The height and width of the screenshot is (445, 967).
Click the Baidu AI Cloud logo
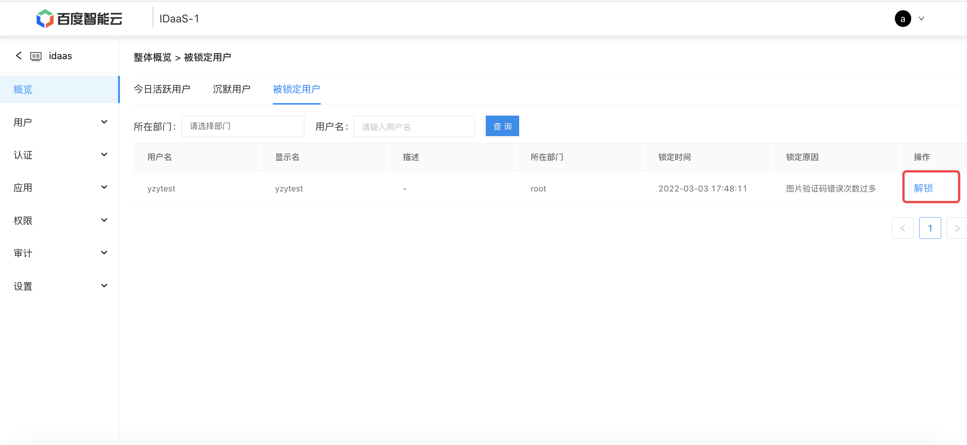[79, 19]
